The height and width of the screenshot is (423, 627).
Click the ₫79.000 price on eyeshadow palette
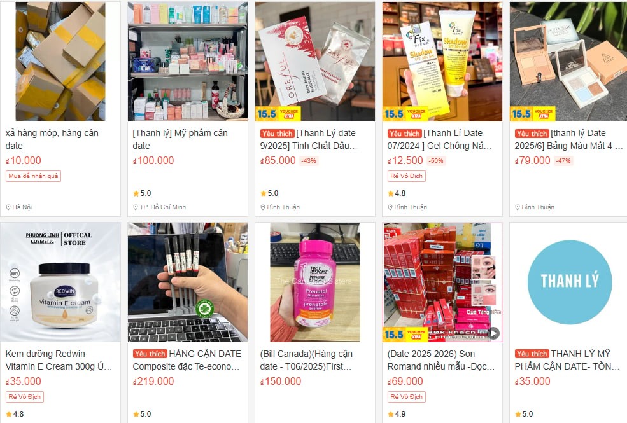click(x=533, y=160)
